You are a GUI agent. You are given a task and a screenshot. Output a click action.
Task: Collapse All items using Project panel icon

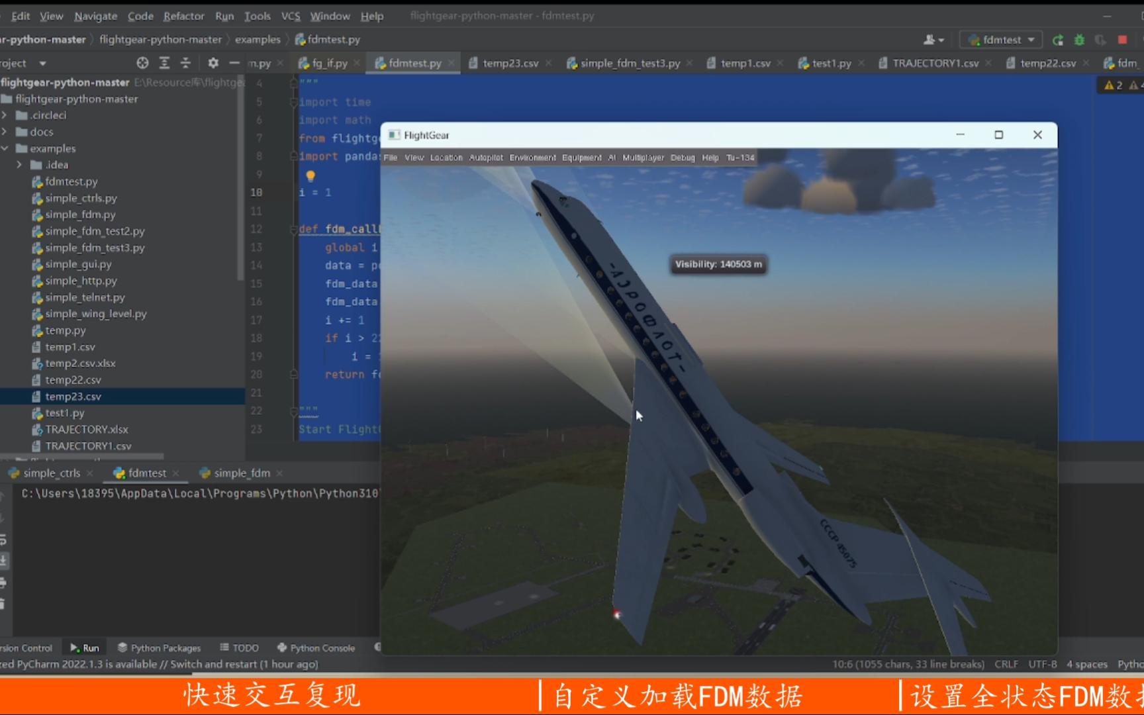pyautogui.click(x=185, y=62)
